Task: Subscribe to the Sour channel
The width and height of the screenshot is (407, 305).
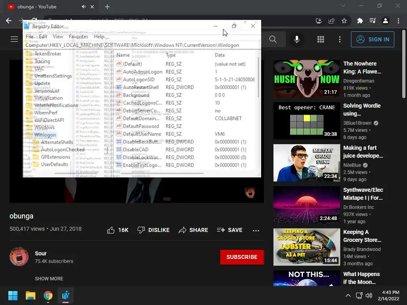Action: [x=242, y=257]
